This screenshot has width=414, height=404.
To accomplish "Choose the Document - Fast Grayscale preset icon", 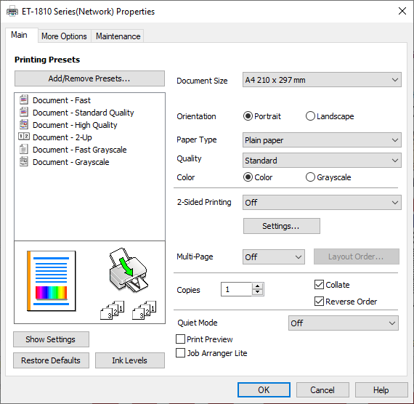I will tap(24, 149).
